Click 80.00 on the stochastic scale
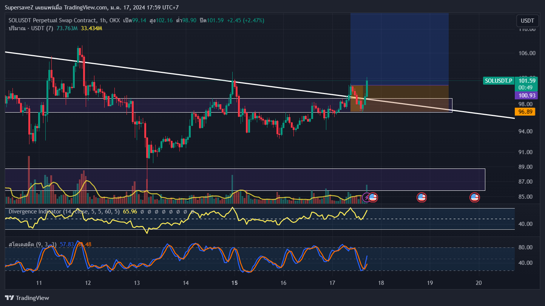This screenshot has width=545, height=306. 526,247
